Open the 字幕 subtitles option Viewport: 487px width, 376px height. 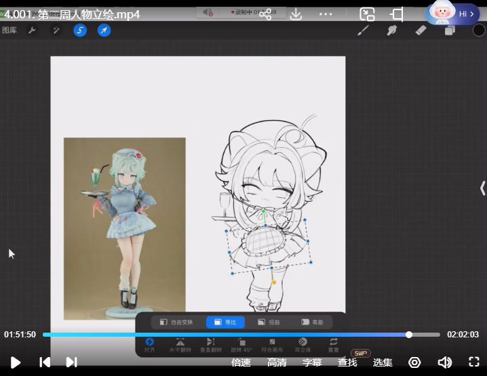coord(312,362)
